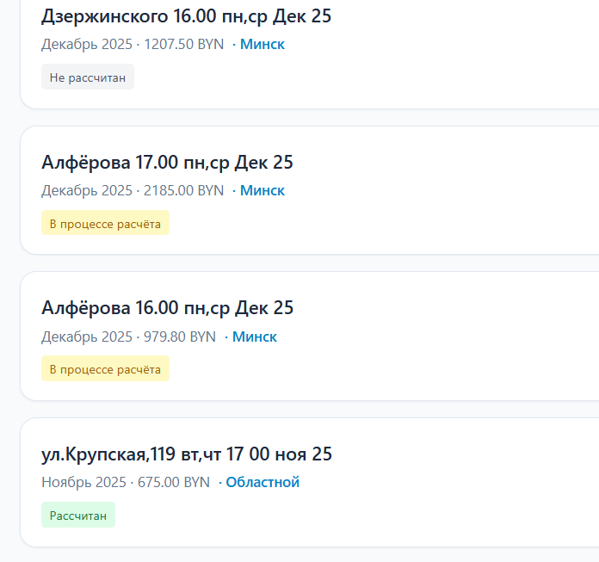Open the "Дзержинского 16.00 пн,ср Дек 25" card title
Viewport: 599px width, 562px height.
[186, 16]
